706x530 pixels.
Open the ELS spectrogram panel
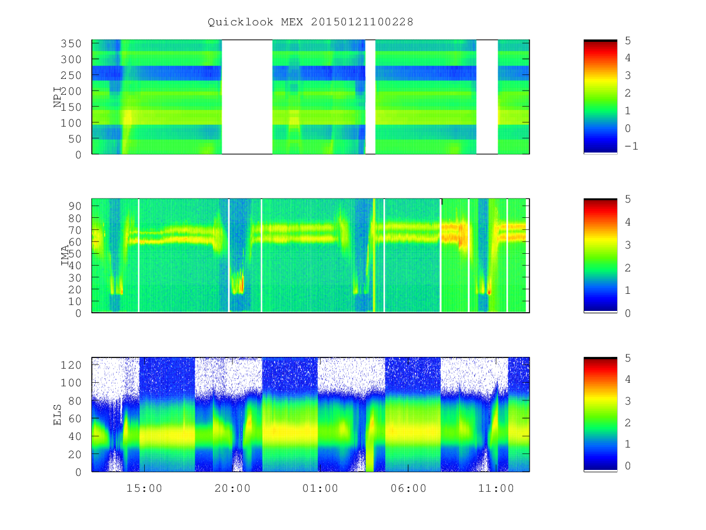pos(311,415)
